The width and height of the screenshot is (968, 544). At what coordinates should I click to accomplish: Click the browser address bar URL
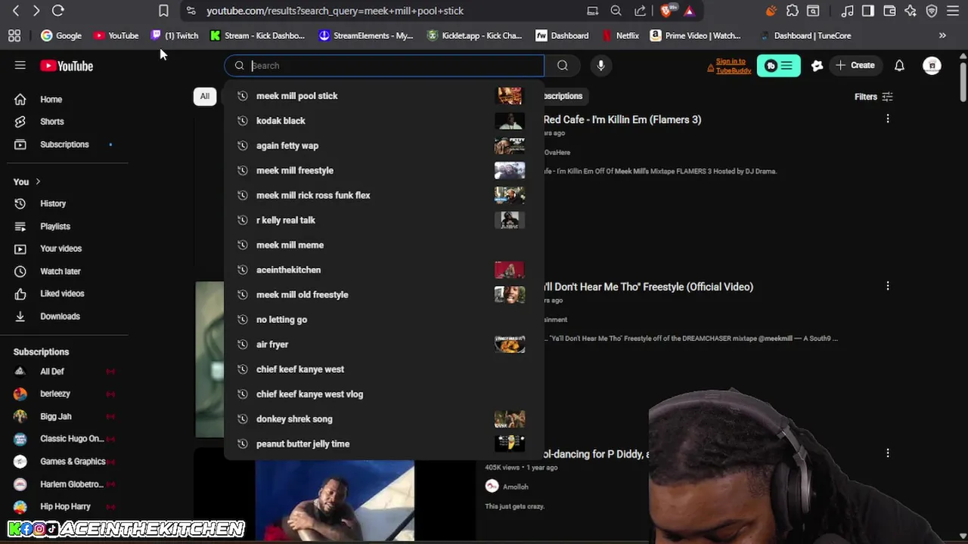(335, 11)
